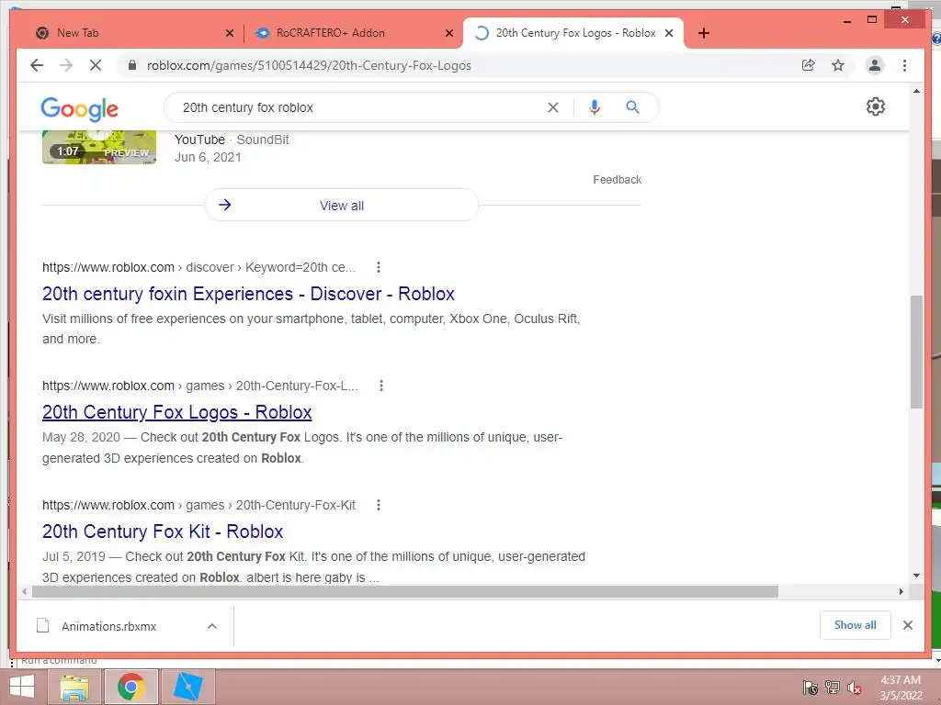941x705 pixels.
Task: View site info via lock icon
Action: point(132,65)
